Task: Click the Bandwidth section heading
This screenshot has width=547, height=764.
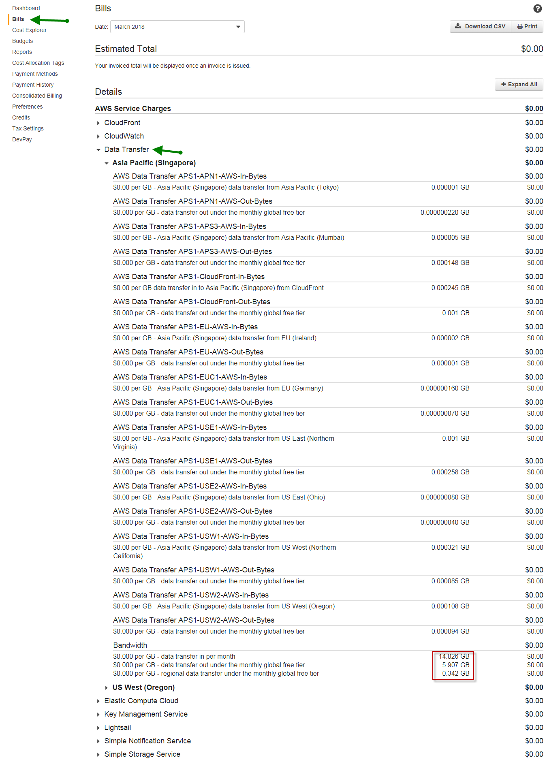Action: [x=130, y=645]
